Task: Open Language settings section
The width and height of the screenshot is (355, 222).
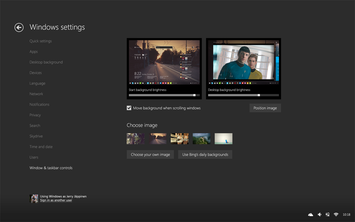Action: coord(37,83)
